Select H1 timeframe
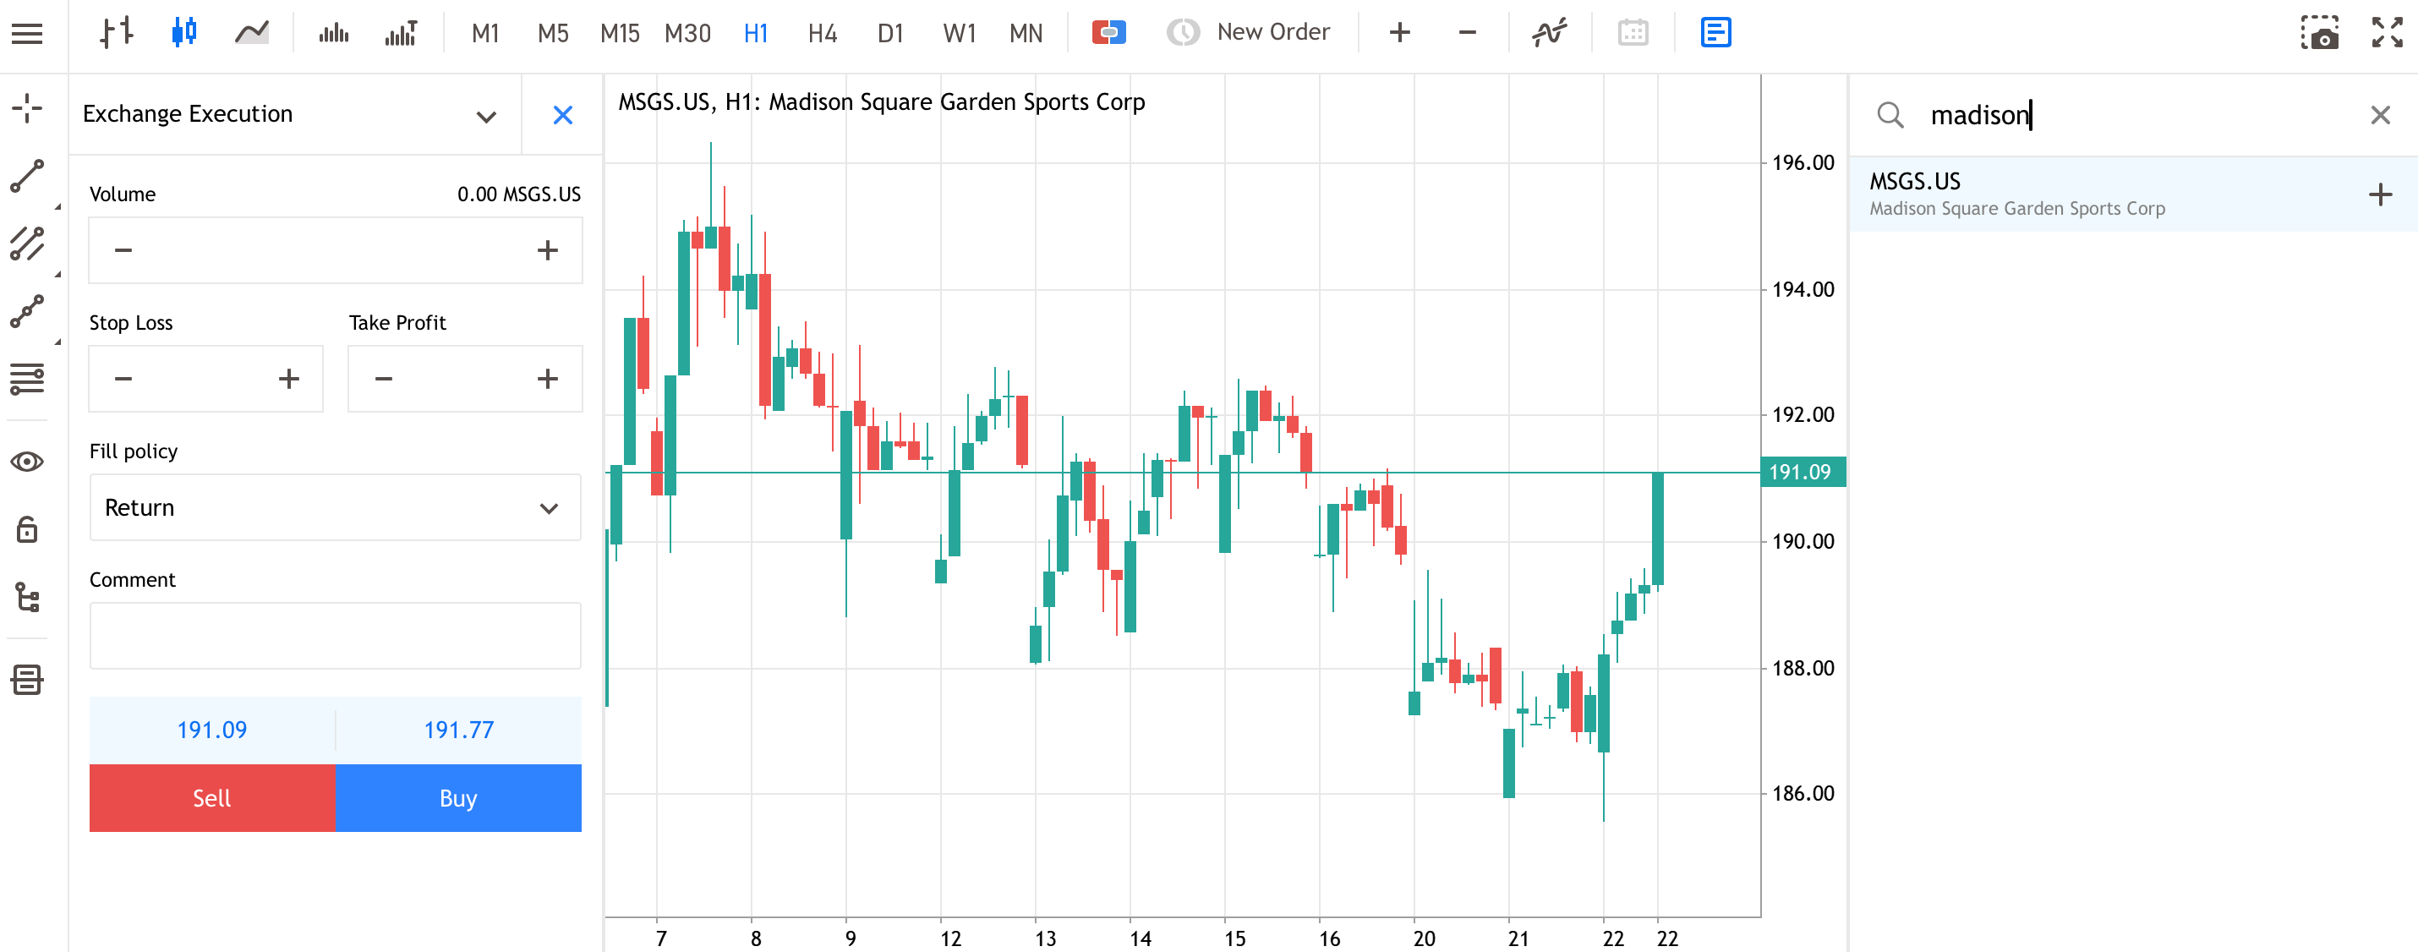2418x952 pixels. 756,34
